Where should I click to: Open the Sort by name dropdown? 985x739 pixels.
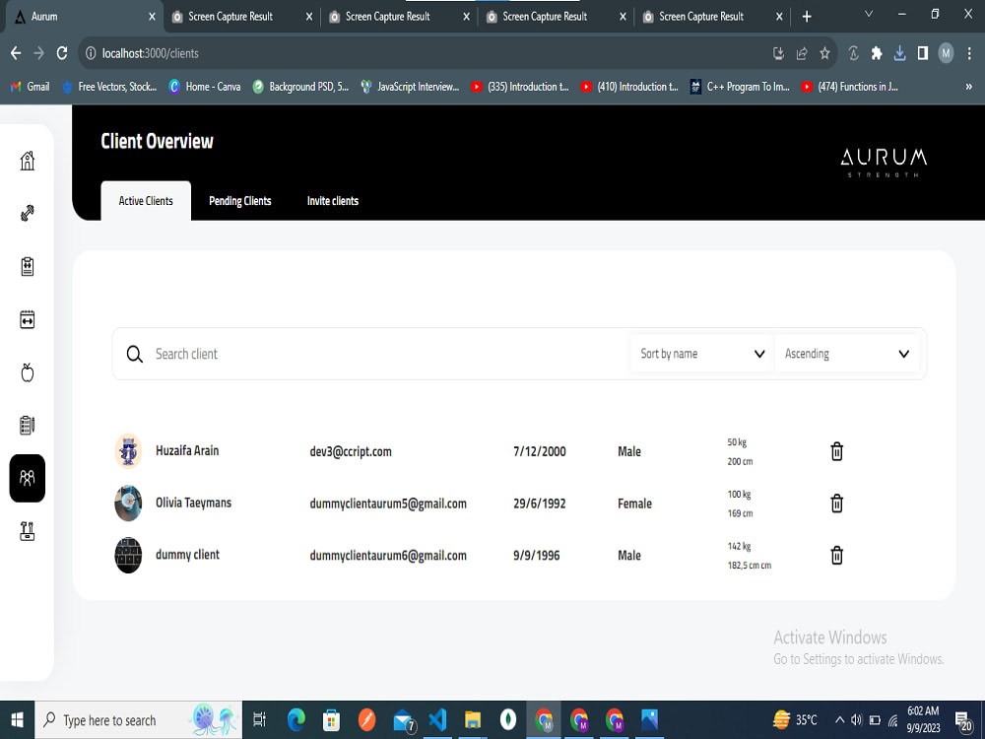point(701,353)
